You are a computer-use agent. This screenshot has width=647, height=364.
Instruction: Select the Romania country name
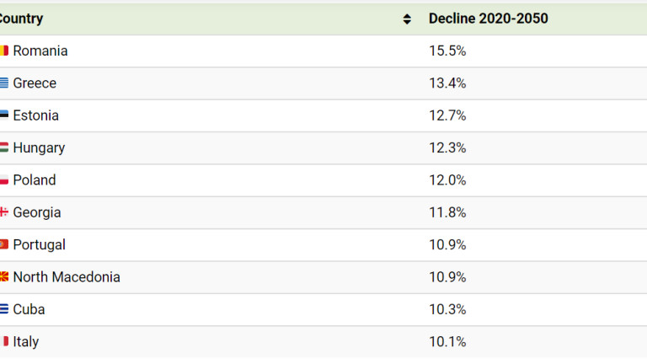pos(40,51)
